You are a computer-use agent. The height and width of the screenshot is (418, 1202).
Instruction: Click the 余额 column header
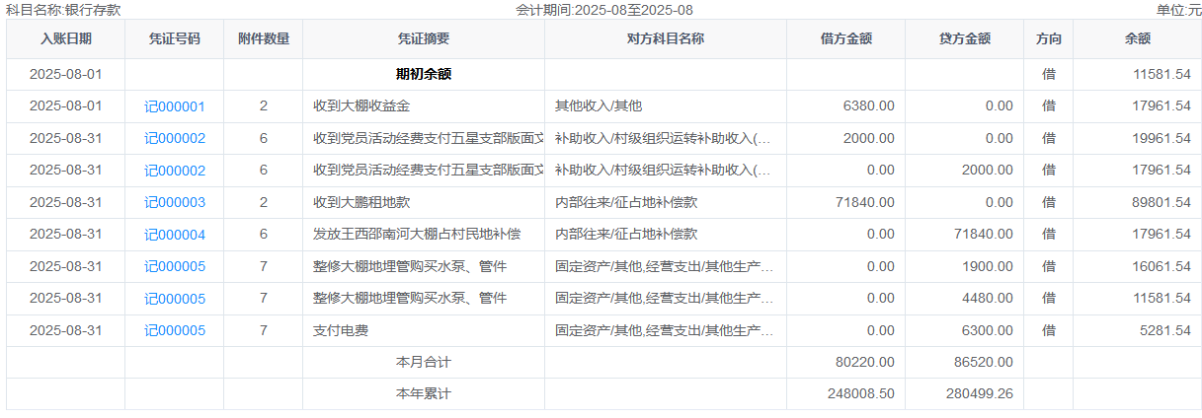tap(1137, 39)
